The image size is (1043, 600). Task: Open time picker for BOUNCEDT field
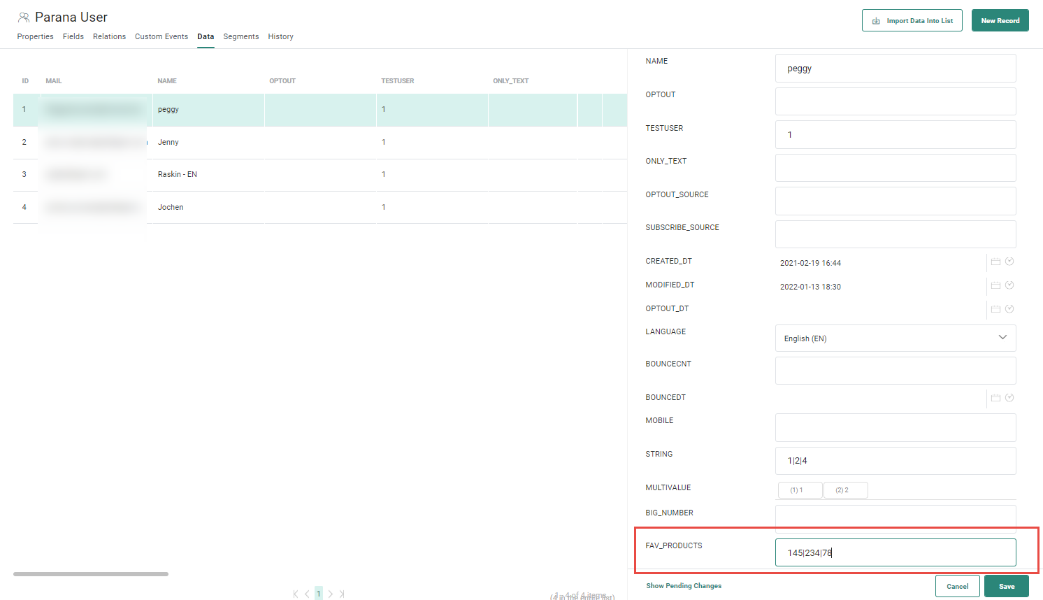tap(1009, 398)
